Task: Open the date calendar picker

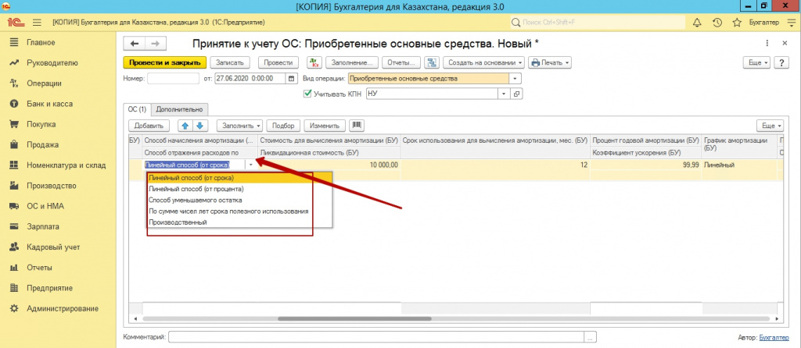Action: pyautogui.click(x=292, y=79)
